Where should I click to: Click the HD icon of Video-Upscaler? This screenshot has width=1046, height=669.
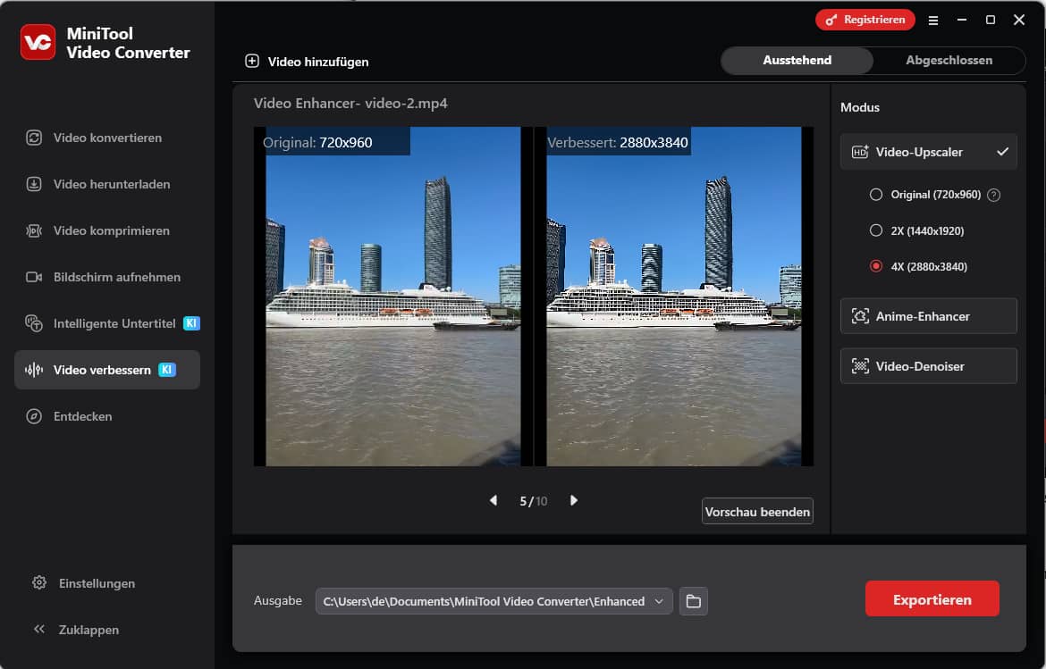click(861, 152)
